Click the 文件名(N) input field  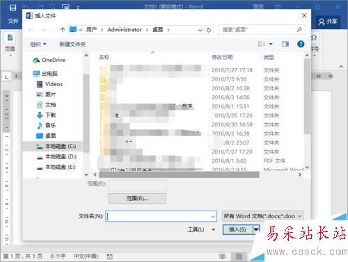(161, 216)
